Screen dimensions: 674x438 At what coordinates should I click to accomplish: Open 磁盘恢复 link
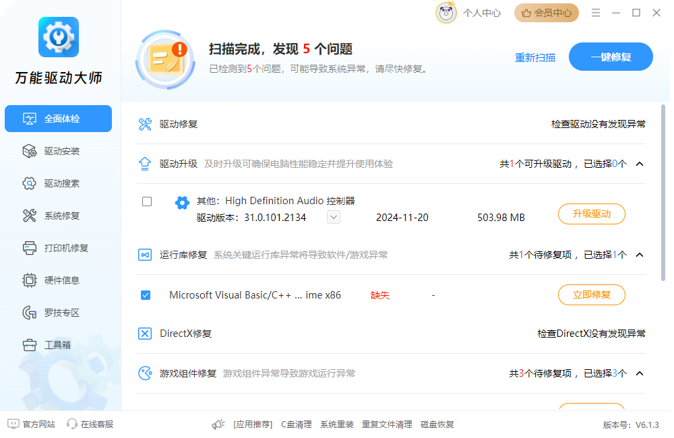pyautogui.click(x=437, y=425)
